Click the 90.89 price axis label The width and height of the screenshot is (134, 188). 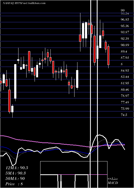pos(125,45)
